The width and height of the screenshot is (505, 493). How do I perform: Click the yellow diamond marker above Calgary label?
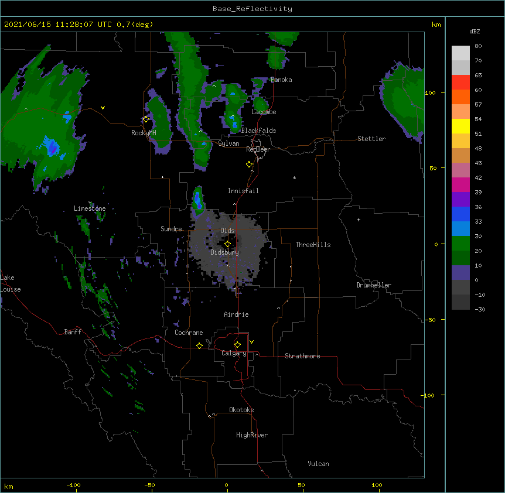(x=237, y=345)
